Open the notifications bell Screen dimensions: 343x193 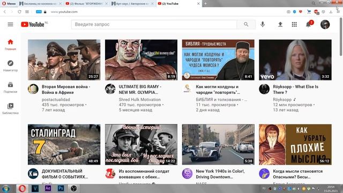click(309, 24)
